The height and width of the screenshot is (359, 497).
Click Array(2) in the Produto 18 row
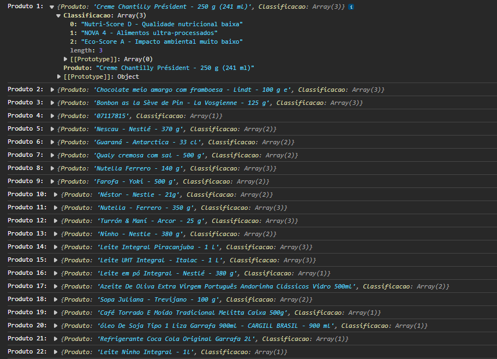(295, 299)
